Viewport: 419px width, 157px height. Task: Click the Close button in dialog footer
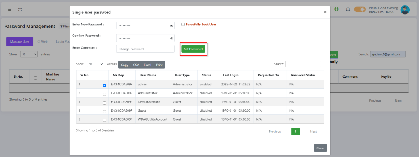tap(320, 148)
